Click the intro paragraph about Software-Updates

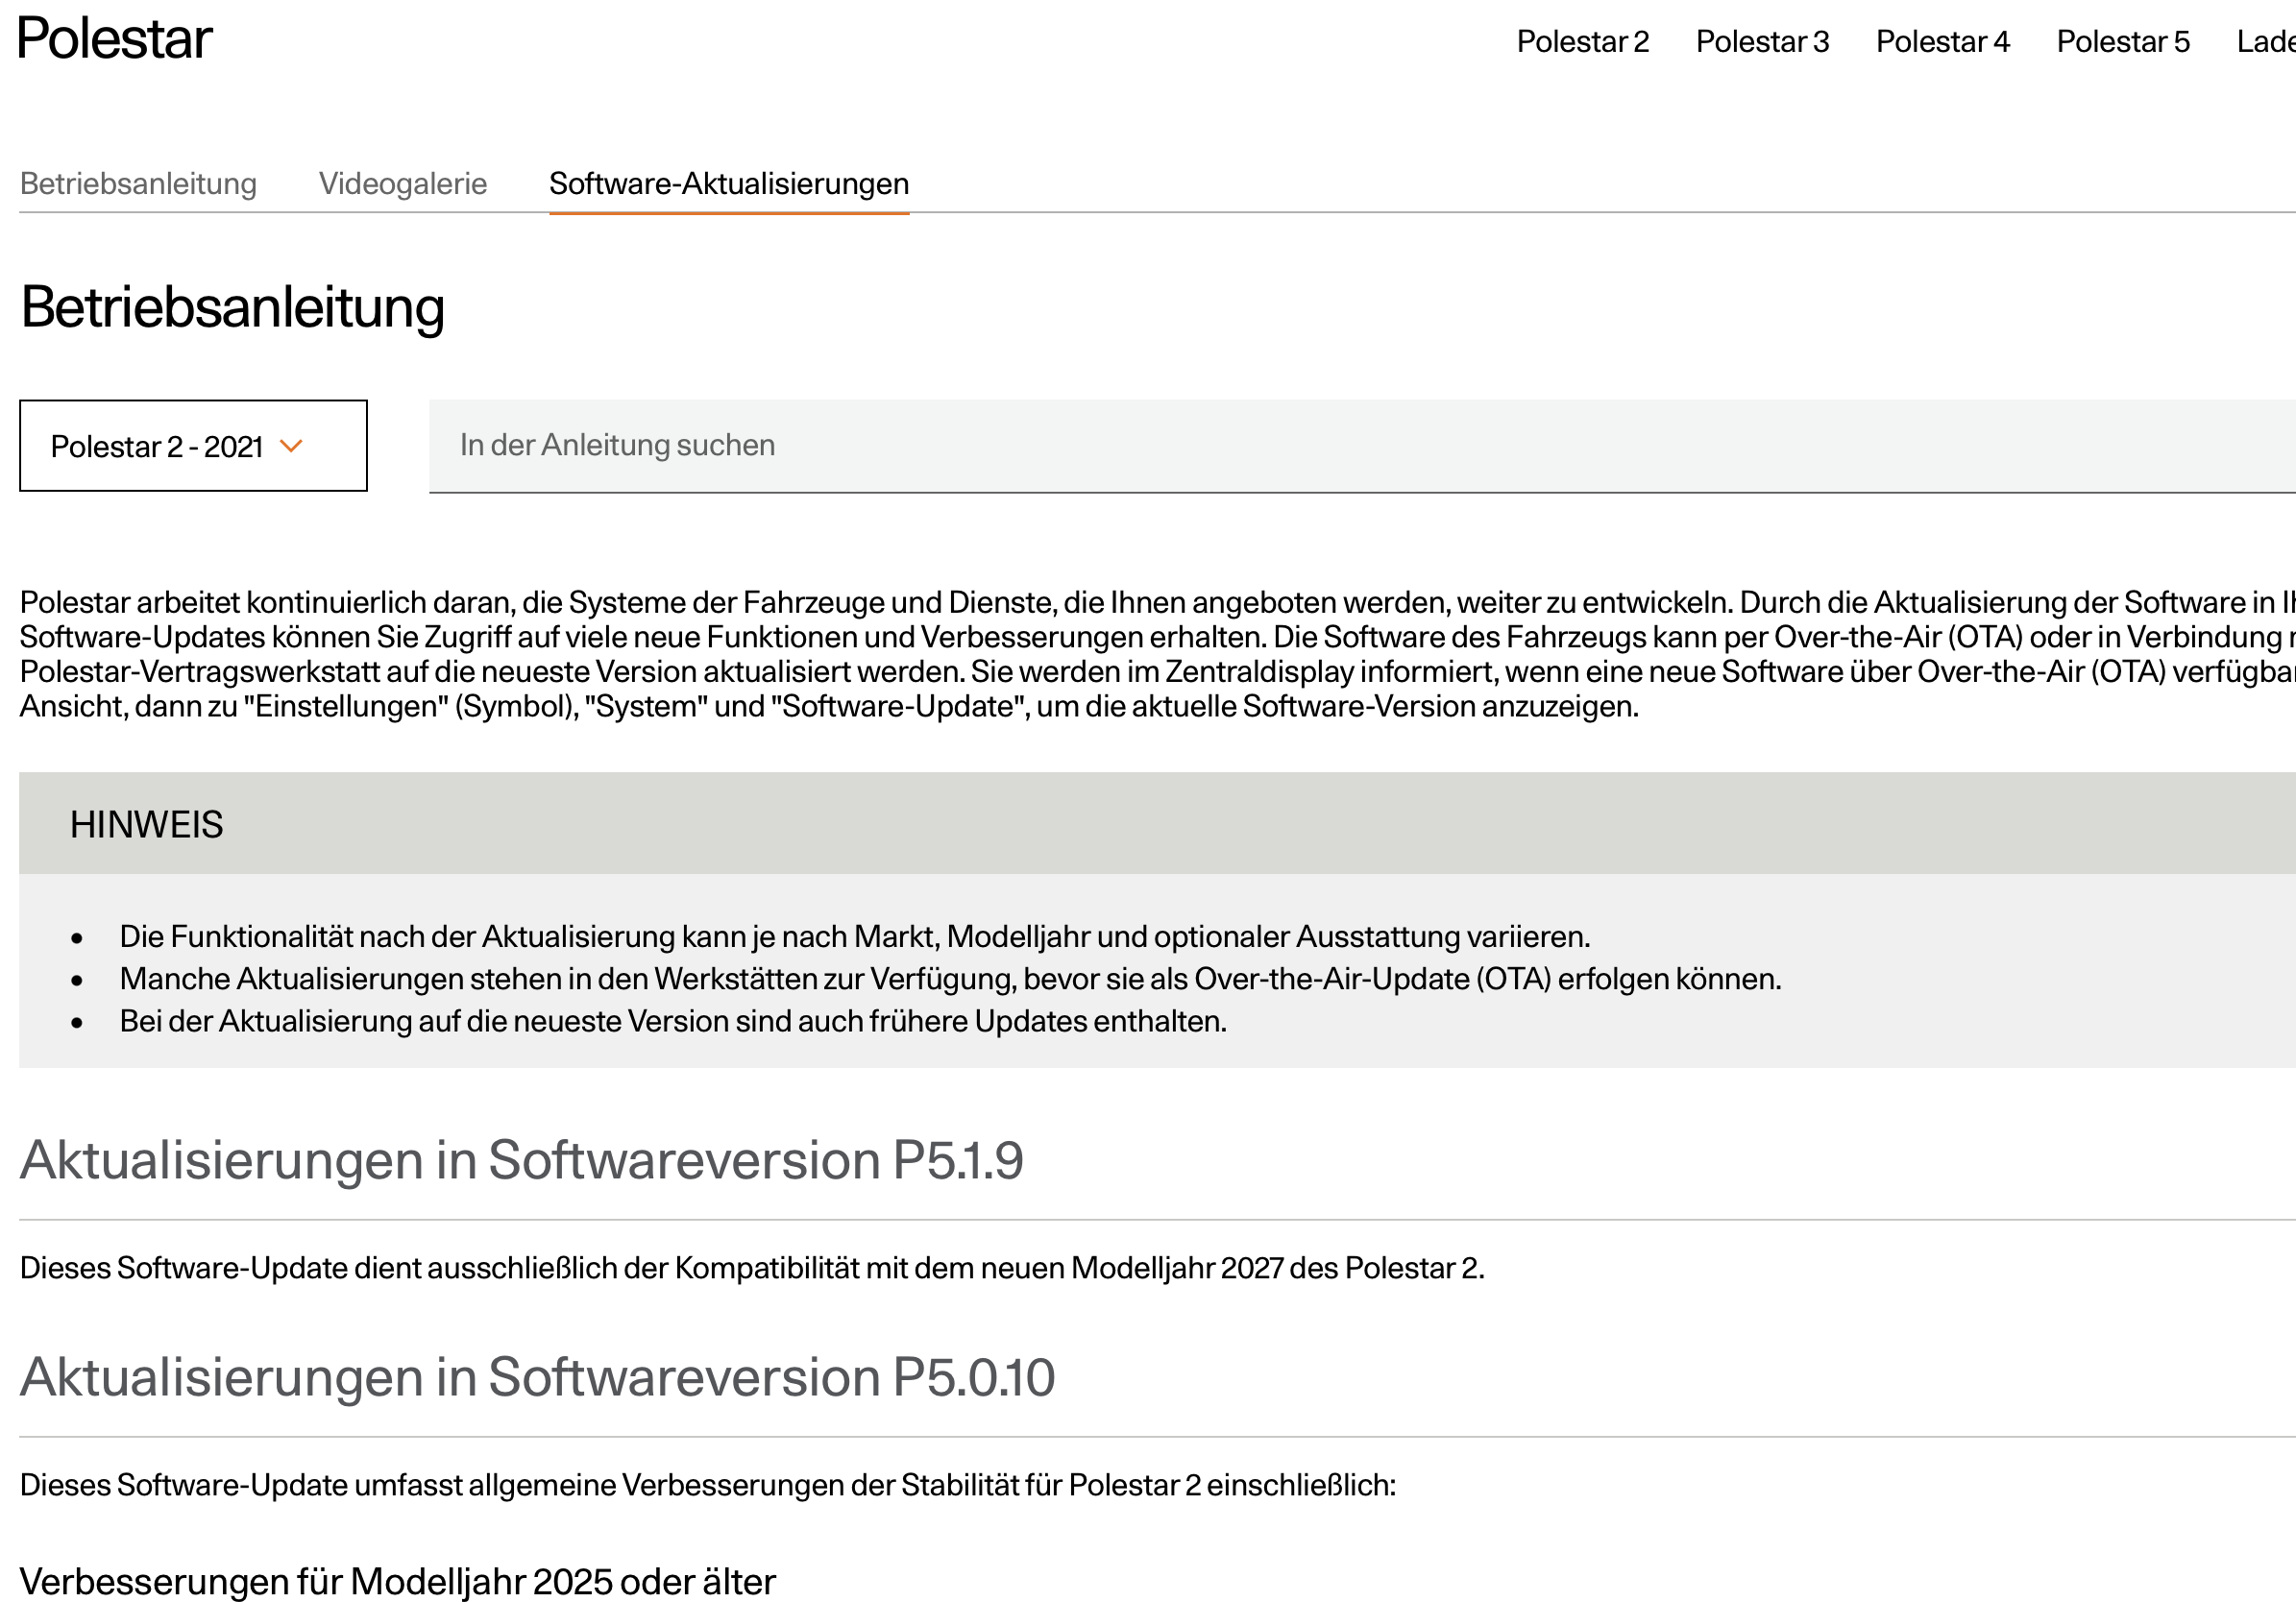tap(1157, 654)
